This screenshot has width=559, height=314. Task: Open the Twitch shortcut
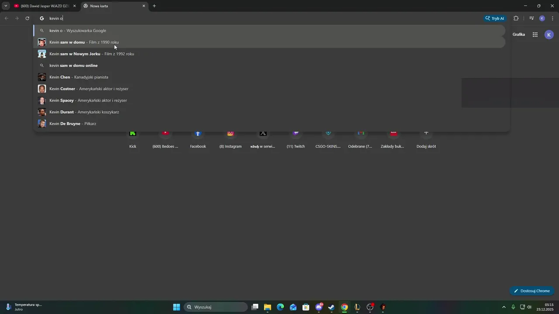tap(296, 140)
